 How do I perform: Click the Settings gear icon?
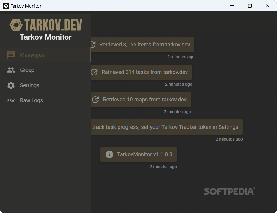(x=11, y=85)
